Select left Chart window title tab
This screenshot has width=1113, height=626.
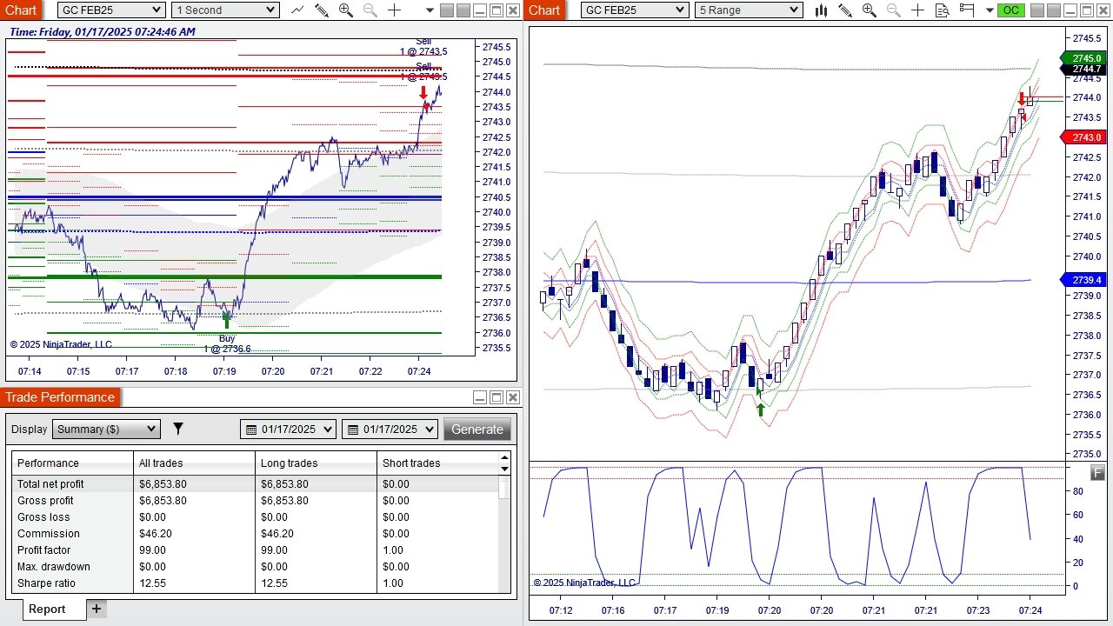tap(21, 10)
